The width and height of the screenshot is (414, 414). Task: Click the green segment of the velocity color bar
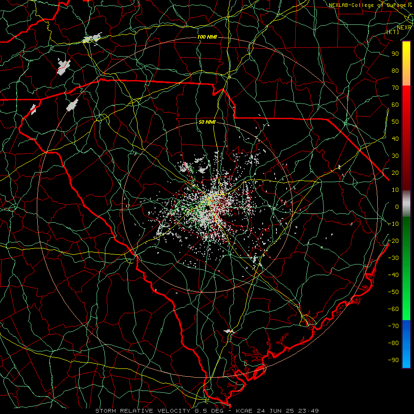[x=406, y=268]
